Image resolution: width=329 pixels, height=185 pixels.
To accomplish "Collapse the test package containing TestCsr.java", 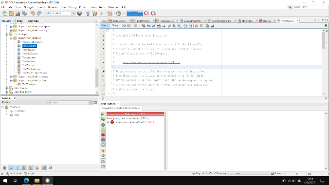I will pos(11,38).
